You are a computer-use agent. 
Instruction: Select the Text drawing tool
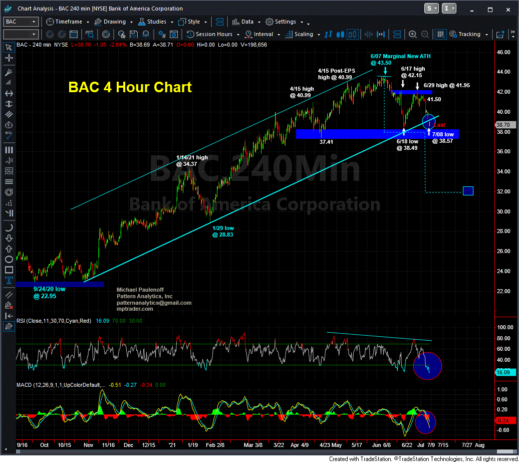[9, 281]
